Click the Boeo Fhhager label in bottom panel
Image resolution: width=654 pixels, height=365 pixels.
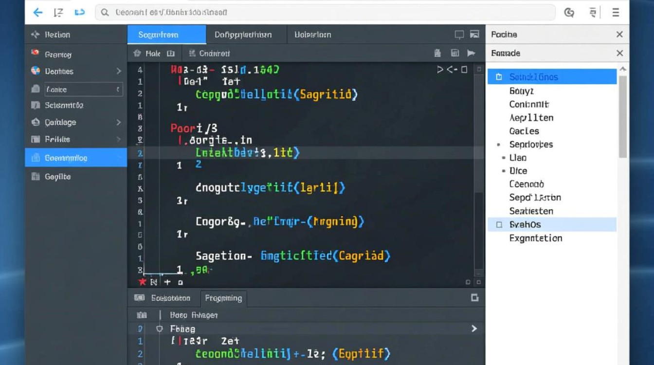click(194, 315)
